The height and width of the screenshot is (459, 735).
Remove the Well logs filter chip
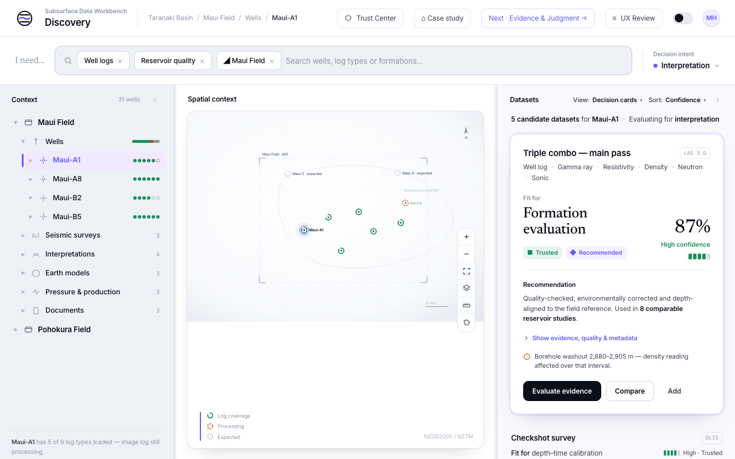[x=120, y=61]
